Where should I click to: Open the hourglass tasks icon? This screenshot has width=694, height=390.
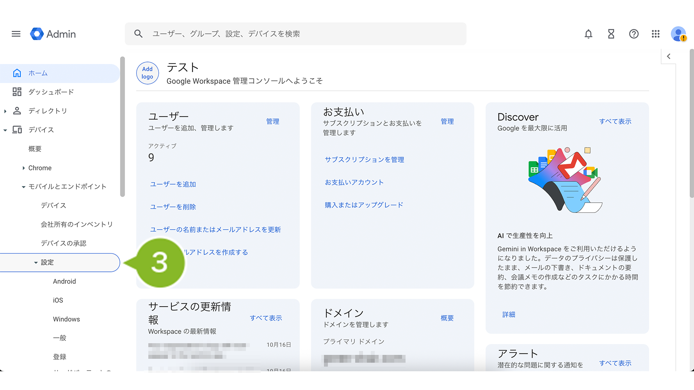611,34
